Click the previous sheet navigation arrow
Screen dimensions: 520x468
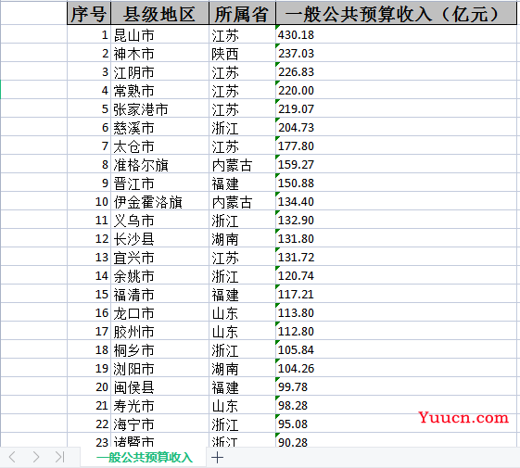(x=12, y=457)
